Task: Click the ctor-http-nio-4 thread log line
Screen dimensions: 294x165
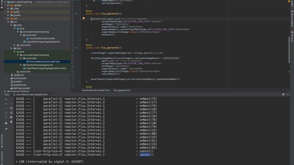Action: click(x=85, y=151)
